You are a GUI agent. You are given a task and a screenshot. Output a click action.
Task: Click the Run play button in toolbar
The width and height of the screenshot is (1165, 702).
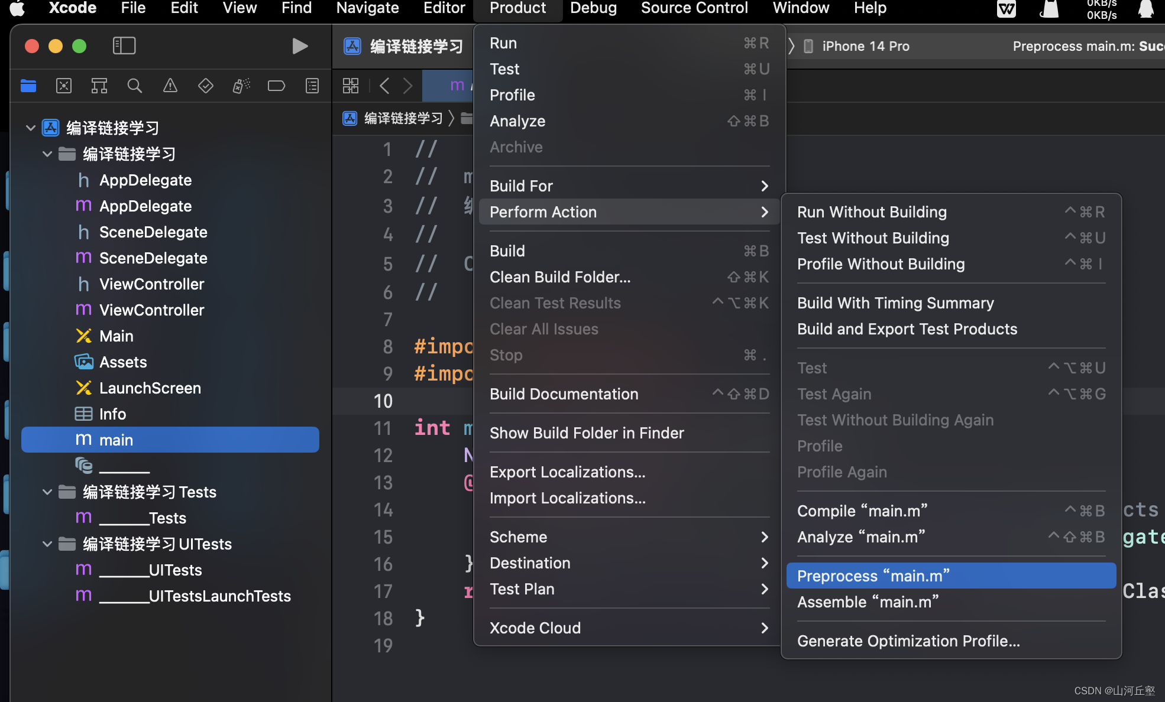(x=300, y=46)
